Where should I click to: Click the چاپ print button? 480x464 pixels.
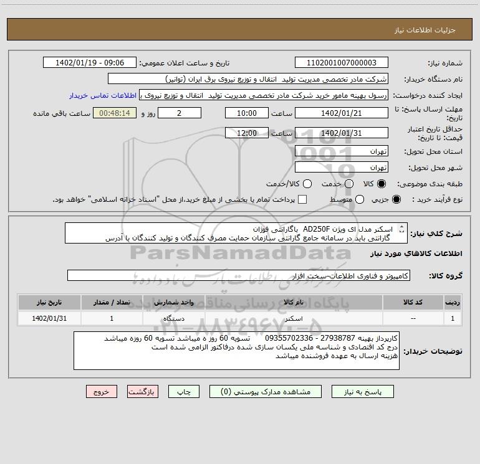(184, 392)
